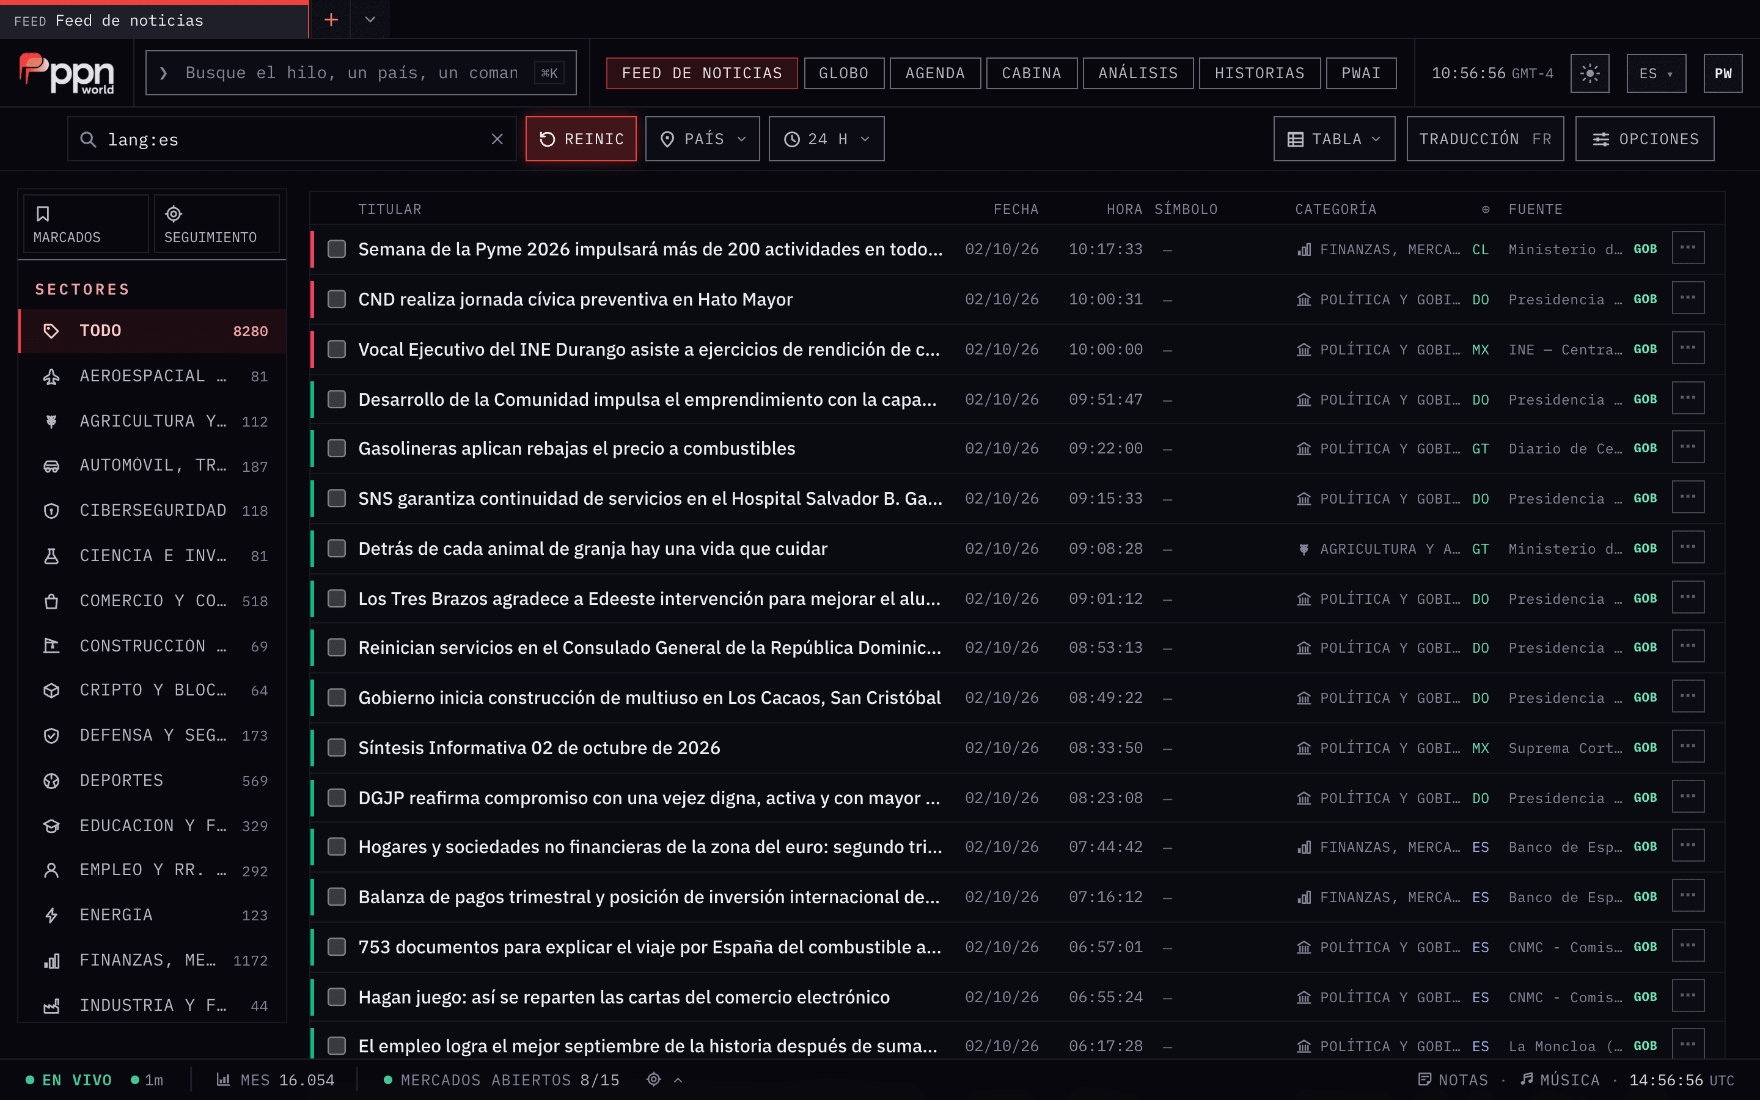This screenshot has height=1100, width=1760.
Task: Click the Traducción FR button
Action: (x=1485, y=139)
